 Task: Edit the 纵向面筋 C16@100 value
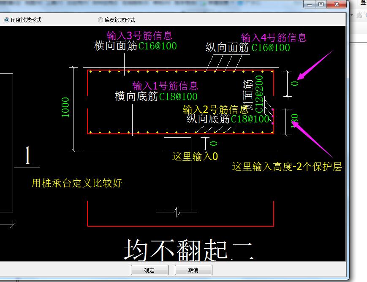pos(271,48)
